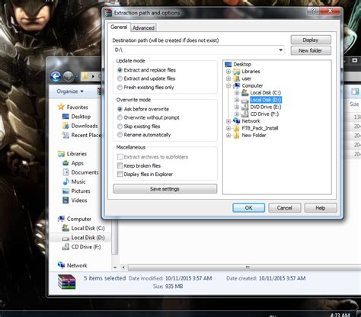
Task: Click the taskbar clock
Action: coord(340,315)
